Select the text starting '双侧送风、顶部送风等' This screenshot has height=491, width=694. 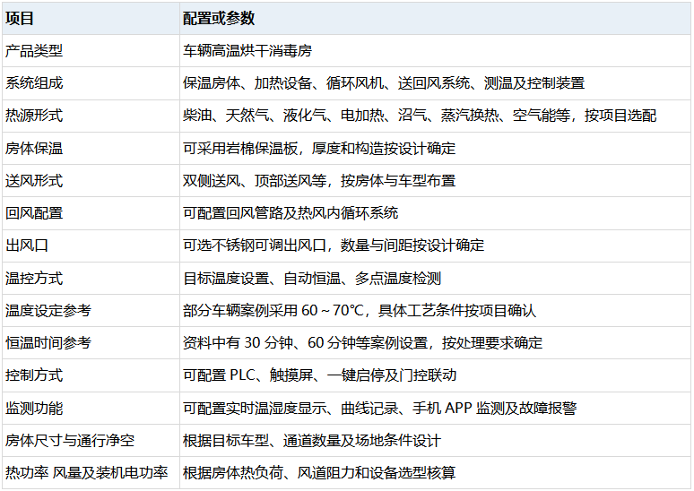pos(319,180)
